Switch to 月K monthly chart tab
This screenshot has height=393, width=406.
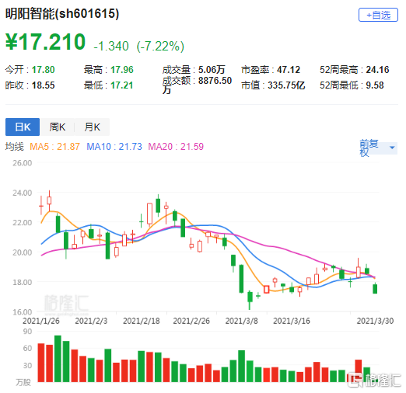[92, 127]
